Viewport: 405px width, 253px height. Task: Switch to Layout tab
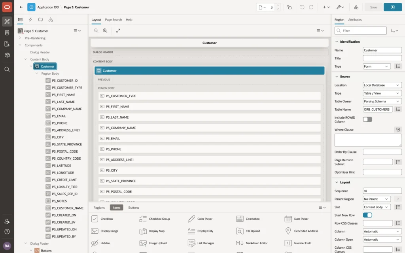pos(96,20)
